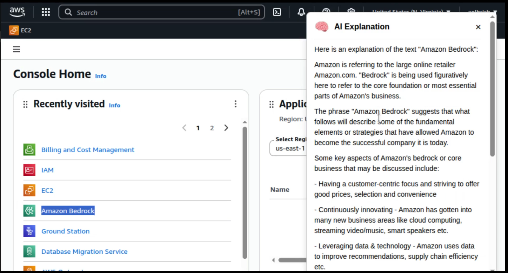Select page 2 of Recently visited

(212, 128)
